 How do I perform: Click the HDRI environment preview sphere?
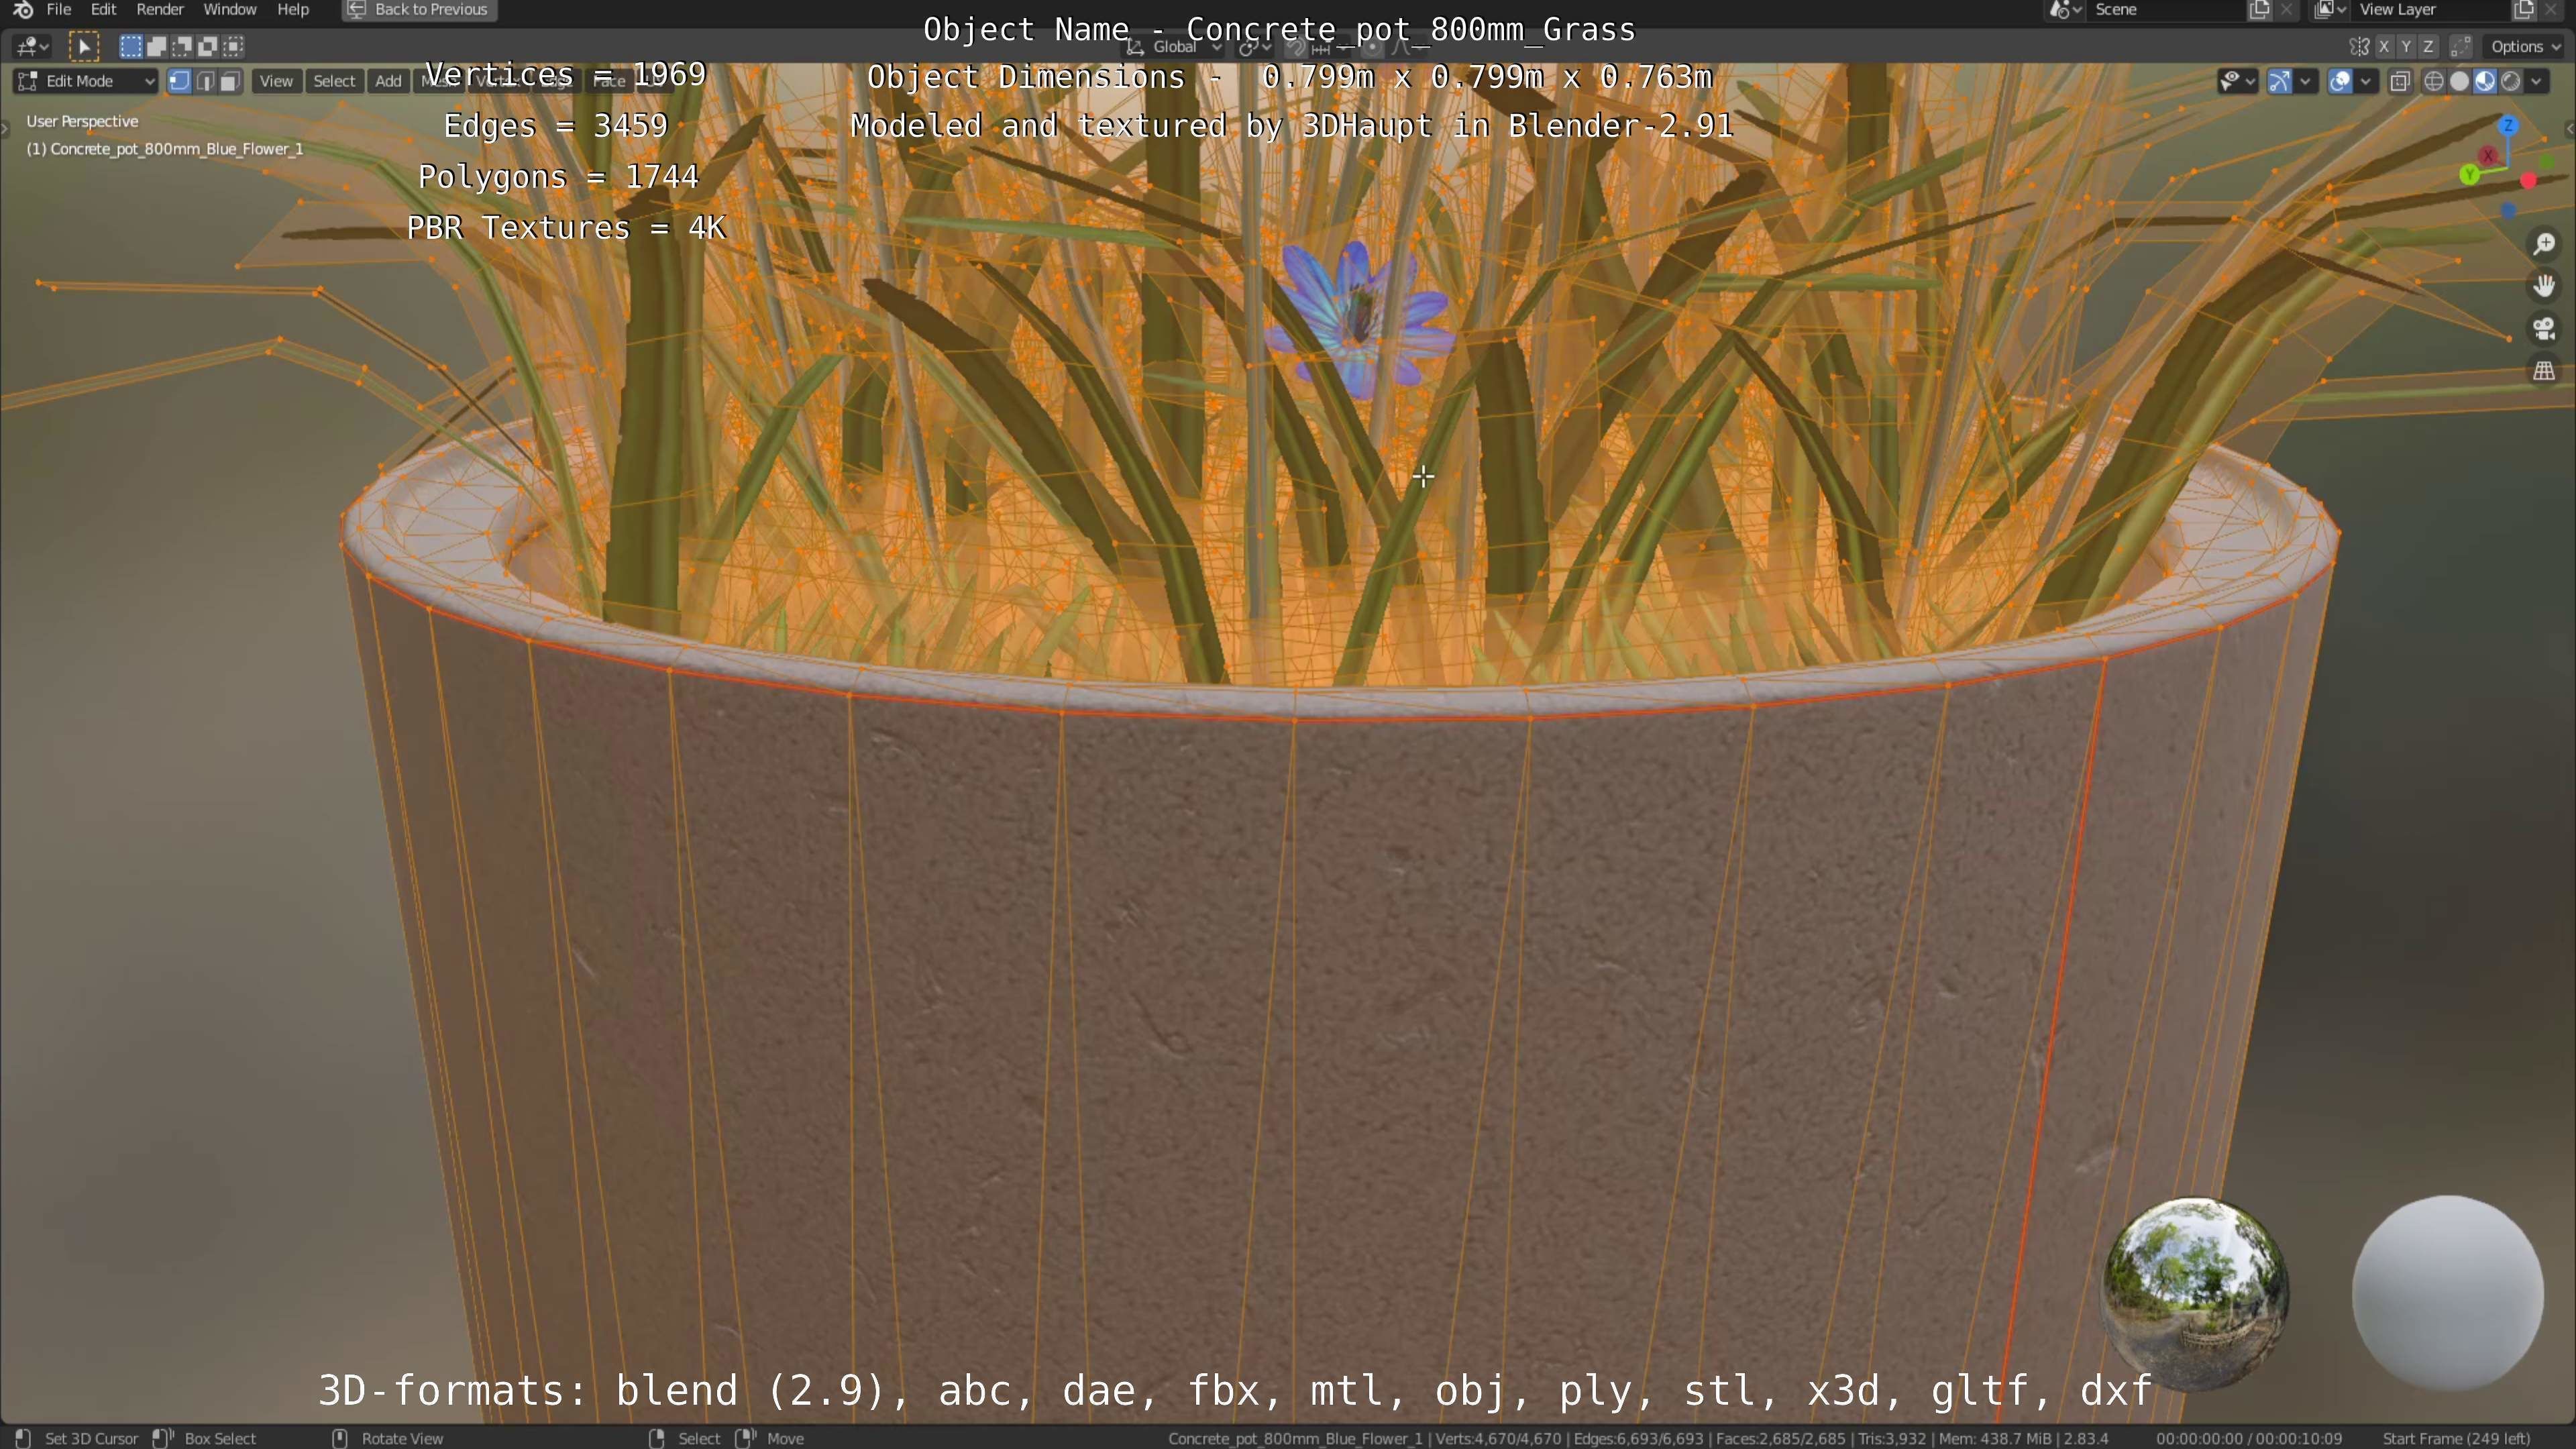pyautogui.click(x=2195, y=1292)
